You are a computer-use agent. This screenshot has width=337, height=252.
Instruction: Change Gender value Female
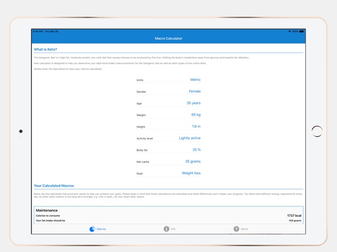pyautogui.click(x=194, y=91)
